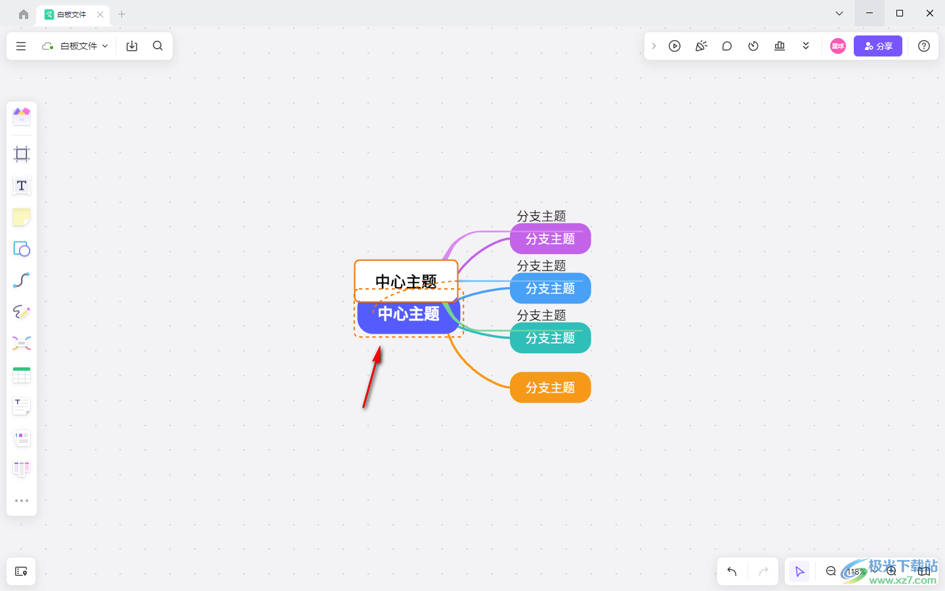The width and height of the screenshot is (945, 591).
Task: Select the frame tool
Action: tap(22, 154)
